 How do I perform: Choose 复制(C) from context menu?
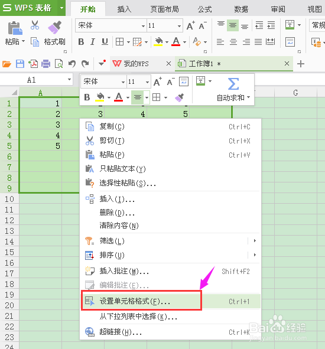(170, 126)
